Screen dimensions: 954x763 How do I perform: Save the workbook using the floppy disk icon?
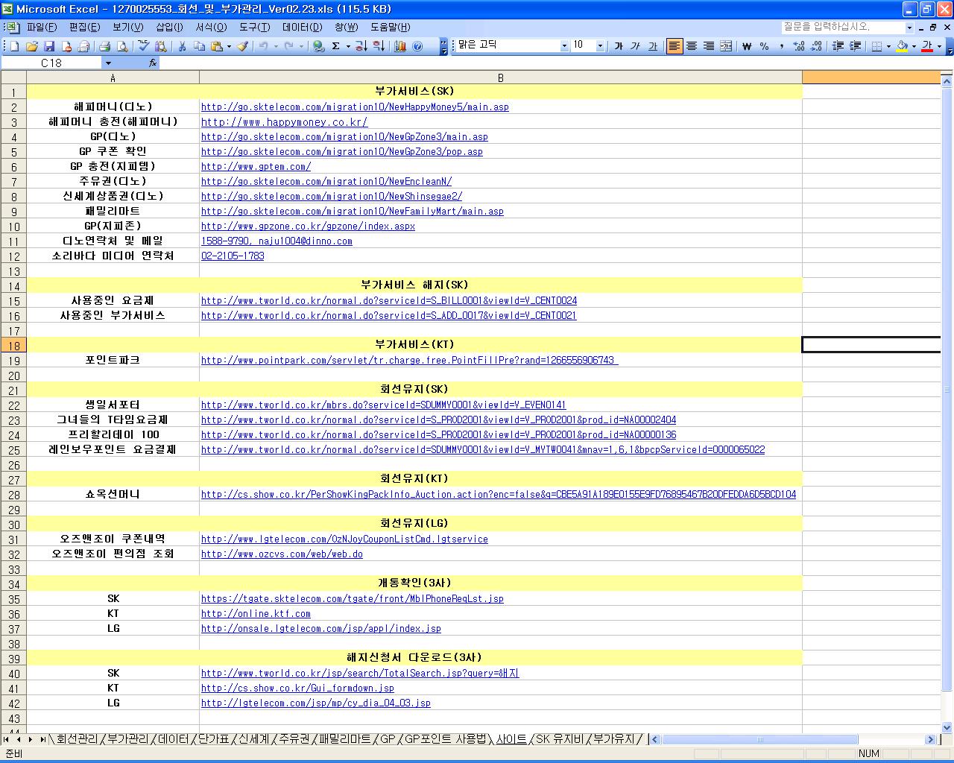coord(50,46)
